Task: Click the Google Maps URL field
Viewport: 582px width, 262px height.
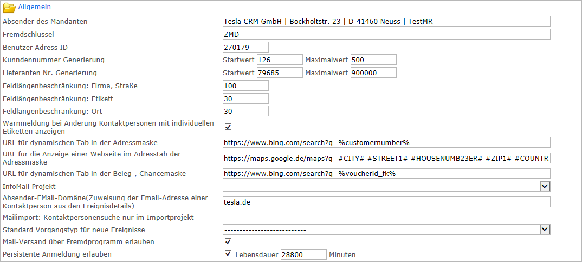Action: point(386,159)
